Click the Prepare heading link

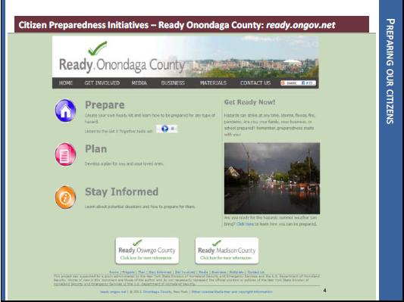(105, 105)
